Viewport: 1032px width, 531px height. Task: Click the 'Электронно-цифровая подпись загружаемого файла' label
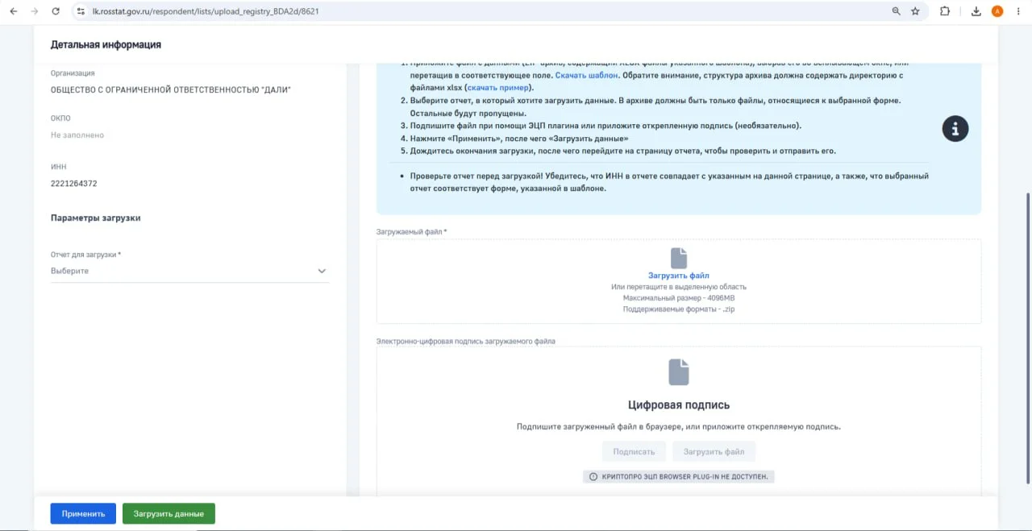pyautogui.click(x=466, y=342)
